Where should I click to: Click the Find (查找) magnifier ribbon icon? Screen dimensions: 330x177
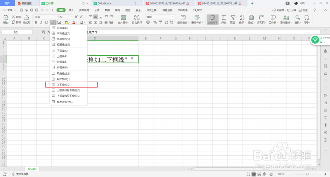(298, 18)
